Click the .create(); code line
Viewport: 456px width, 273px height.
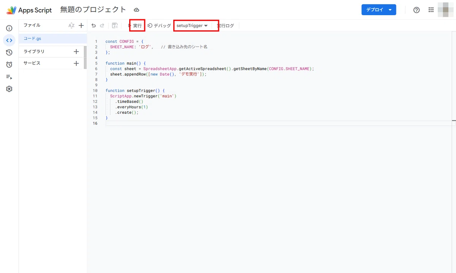coord(127,113)
